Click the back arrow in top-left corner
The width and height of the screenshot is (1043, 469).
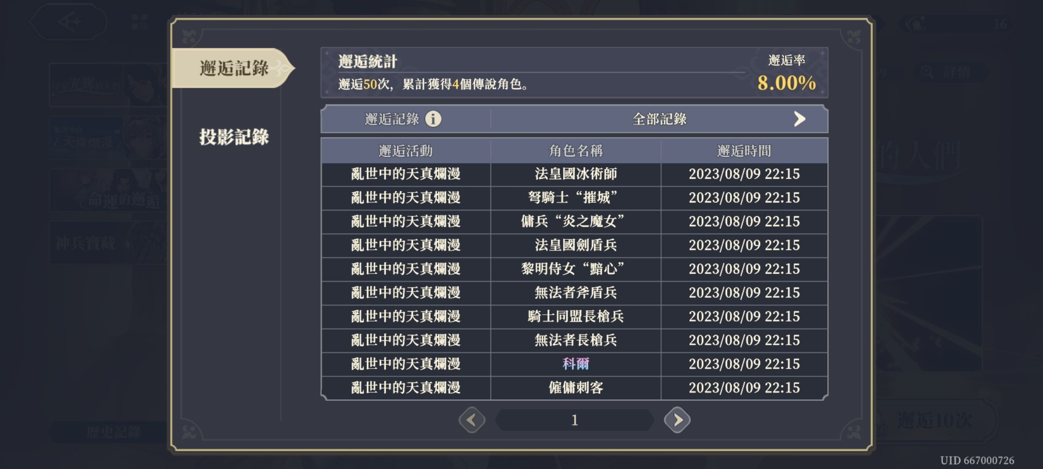tap(69, 22)
